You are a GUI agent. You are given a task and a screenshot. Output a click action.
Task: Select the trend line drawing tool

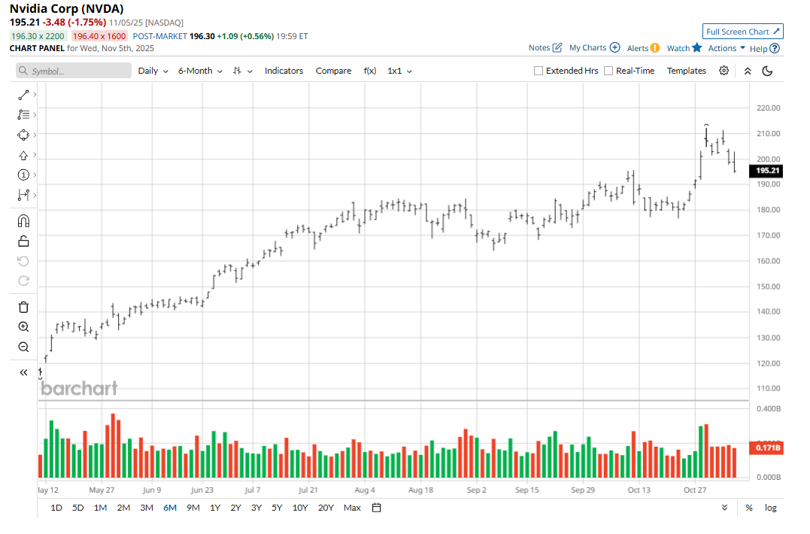pyautogui.click(x=23, y=95)
